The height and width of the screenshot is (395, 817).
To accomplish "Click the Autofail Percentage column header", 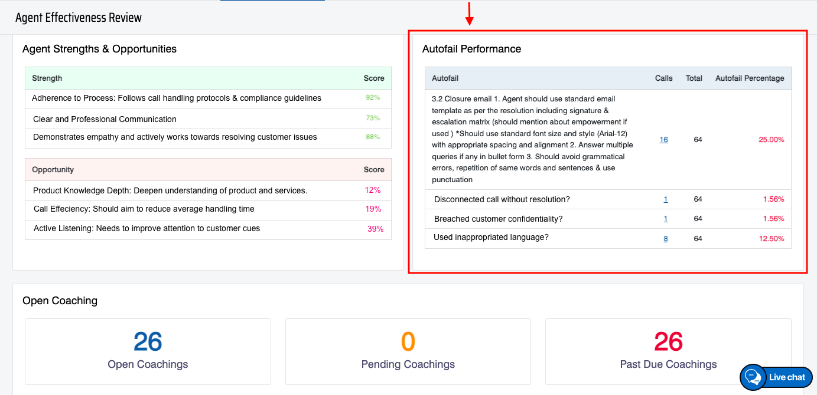I will 750,78.
